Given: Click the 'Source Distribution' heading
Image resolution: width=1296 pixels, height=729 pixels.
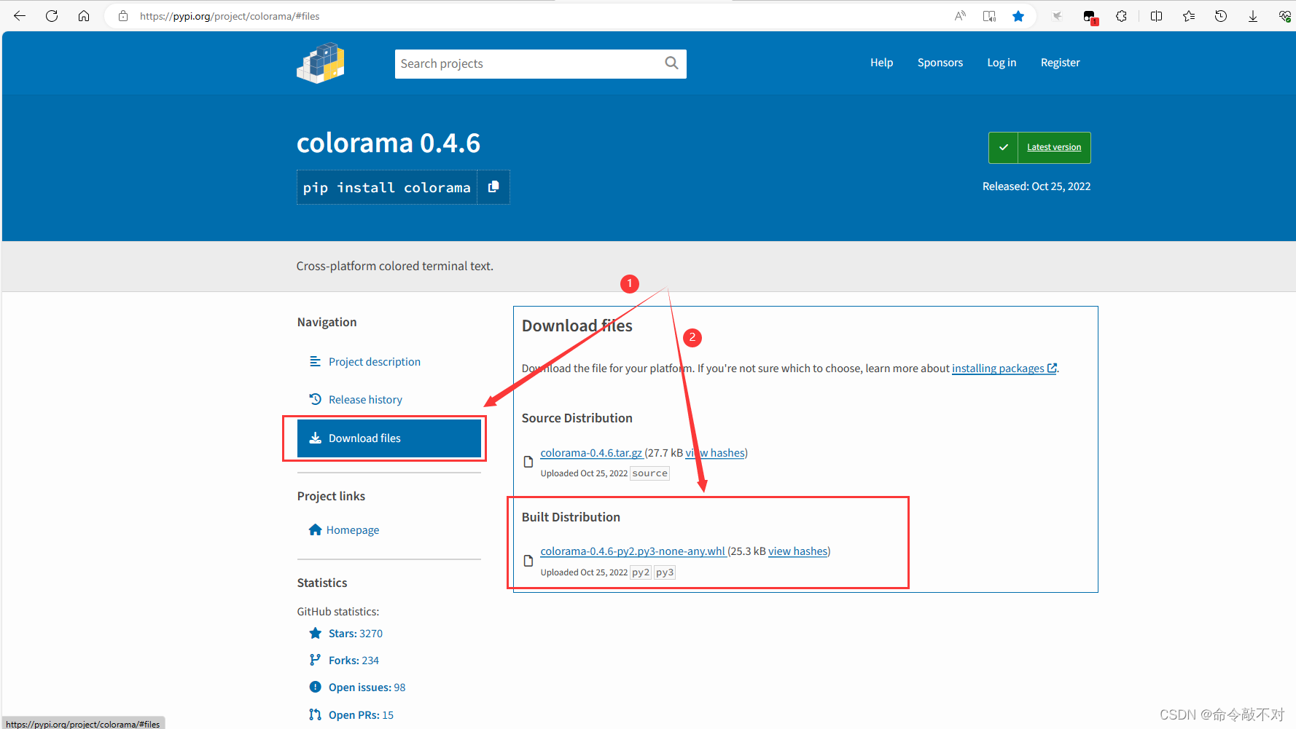Looking at the screenshot, I should pos(577,418).
